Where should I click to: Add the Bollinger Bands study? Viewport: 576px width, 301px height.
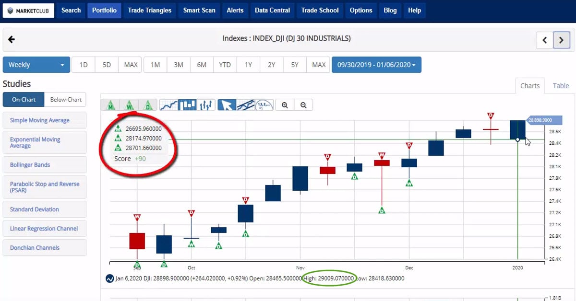pyautogui.click(x=44, y=165)
